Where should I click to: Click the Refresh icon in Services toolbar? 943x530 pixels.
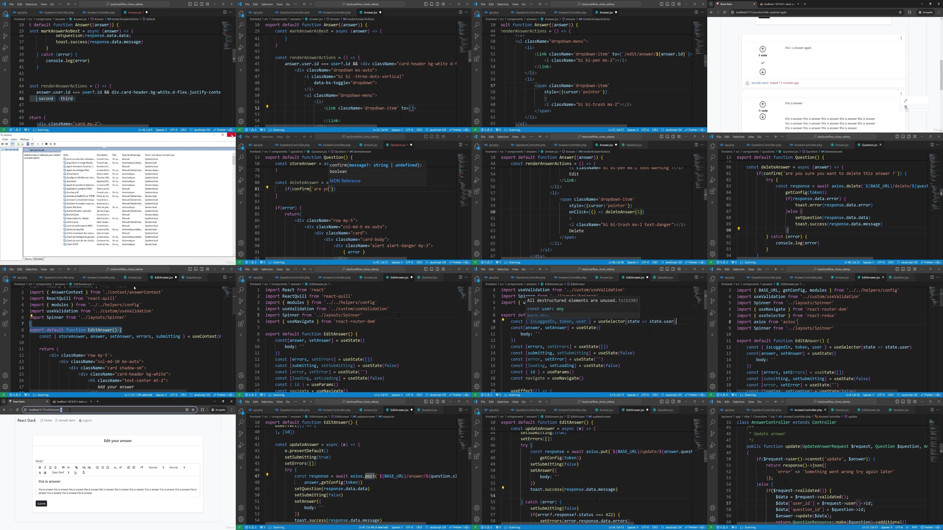pos(18,144)
